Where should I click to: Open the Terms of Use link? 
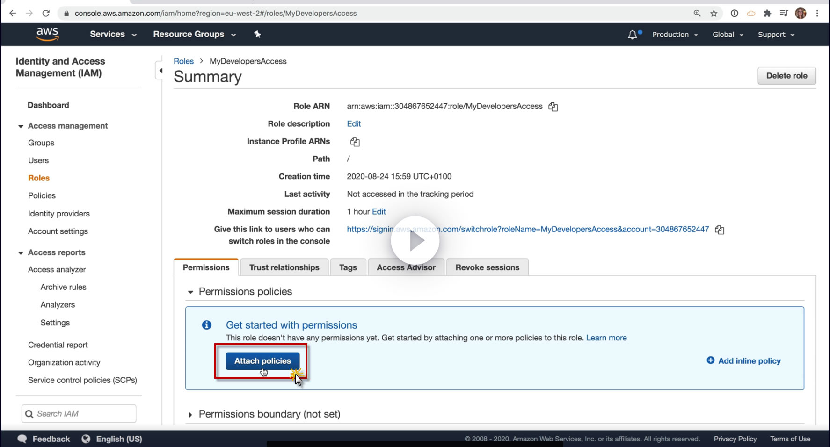[x=790, y=439]
